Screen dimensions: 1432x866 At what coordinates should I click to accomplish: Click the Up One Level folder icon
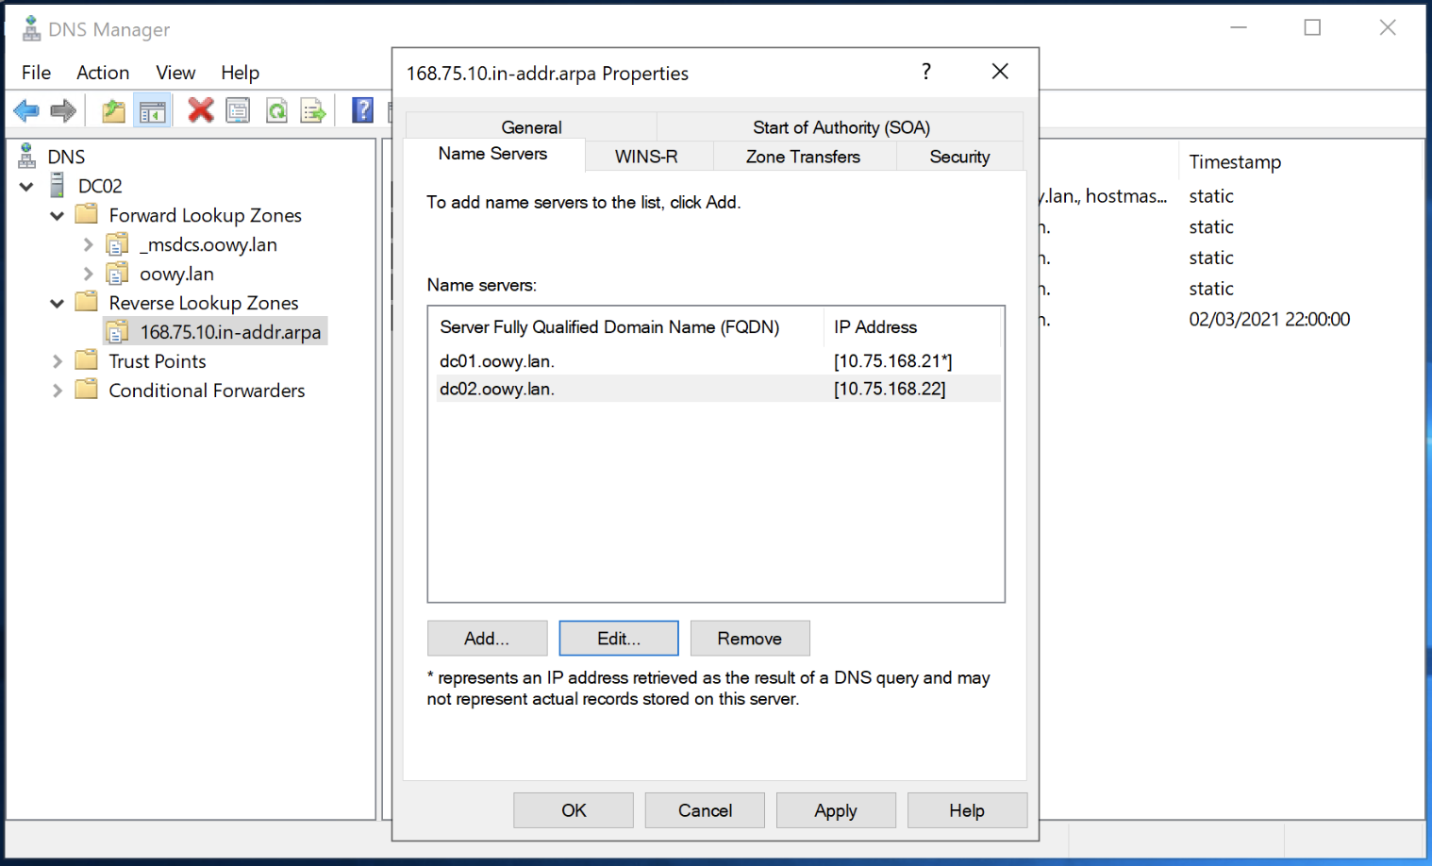(x=113, y=111)
